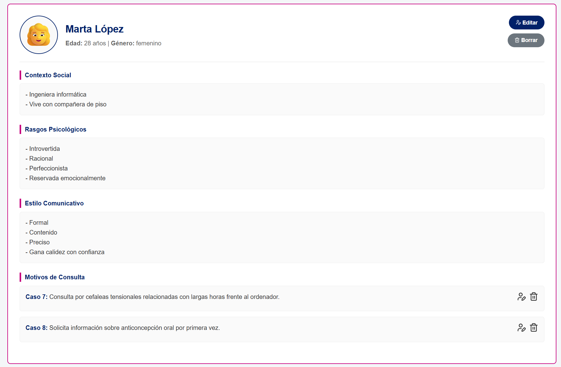Delete Caso 7 using the trash icon
Screen dimensions: 561x367
pos(534,297)
